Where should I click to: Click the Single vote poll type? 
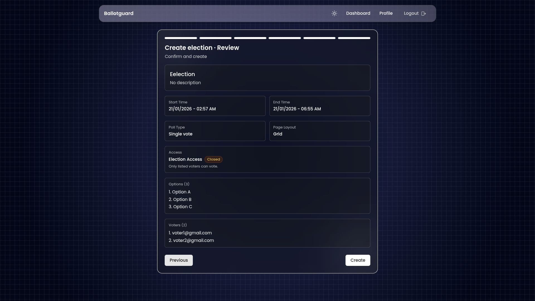pyautogui.click(x=215, y=131)
